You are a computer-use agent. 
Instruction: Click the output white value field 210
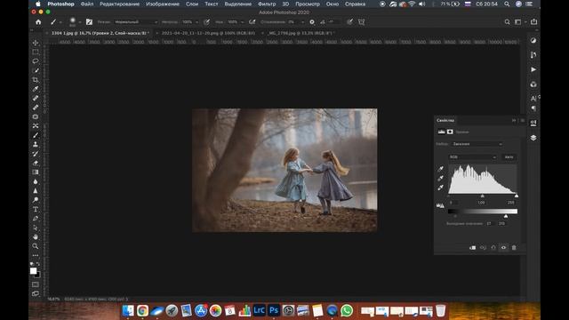click(x=501, y=223)
